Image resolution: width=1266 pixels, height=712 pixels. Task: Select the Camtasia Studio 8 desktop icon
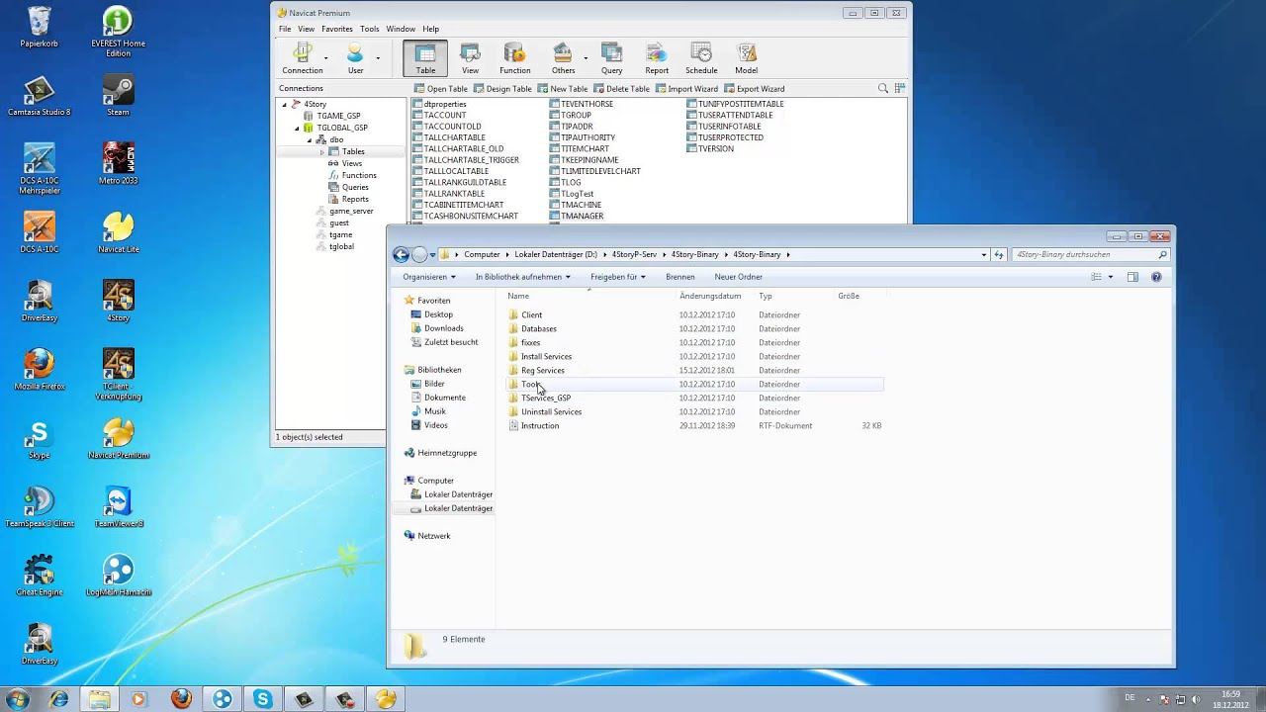[40, 97]
